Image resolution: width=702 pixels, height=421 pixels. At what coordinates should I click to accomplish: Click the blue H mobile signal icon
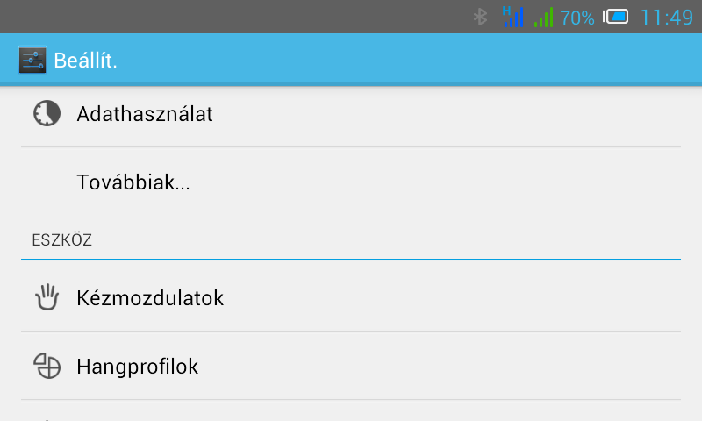pos(512,17)
